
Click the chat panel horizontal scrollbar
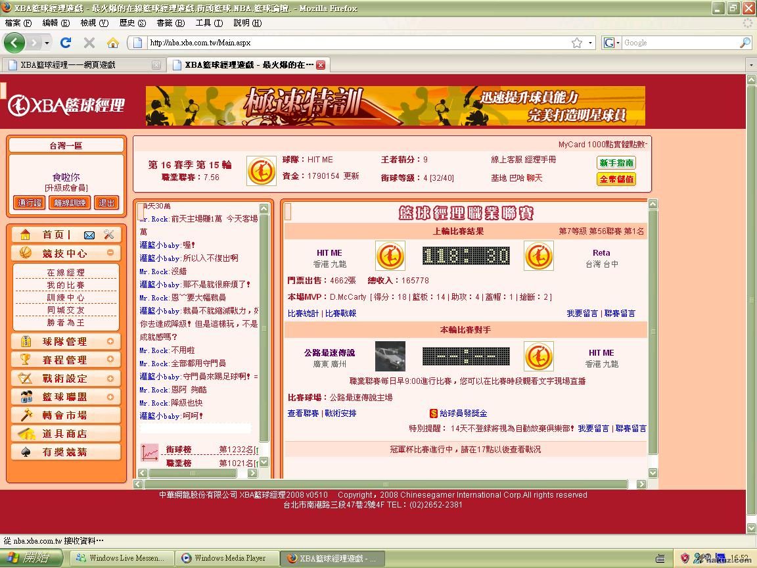click(x=196, y=473)
